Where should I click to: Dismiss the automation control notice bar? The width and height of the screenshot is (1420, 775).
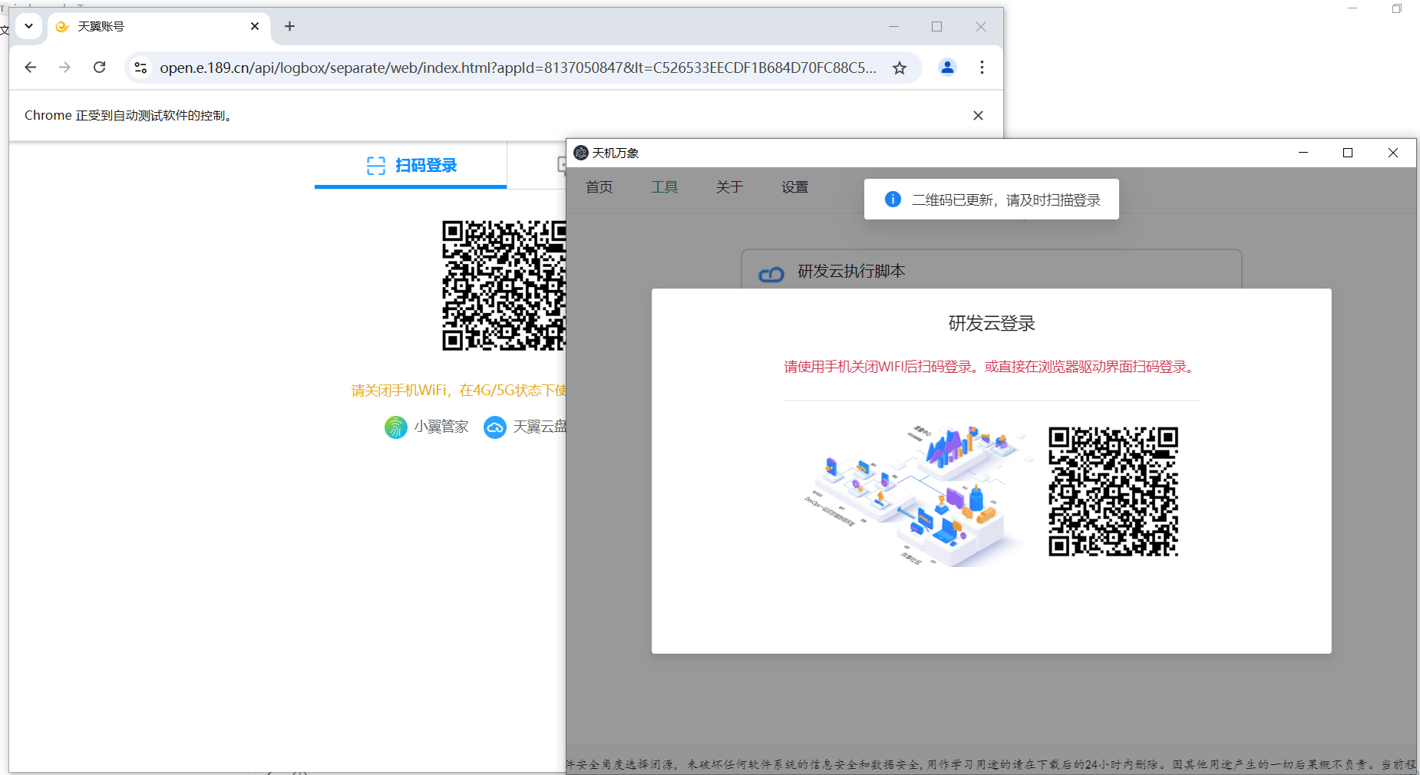(978, 115)
